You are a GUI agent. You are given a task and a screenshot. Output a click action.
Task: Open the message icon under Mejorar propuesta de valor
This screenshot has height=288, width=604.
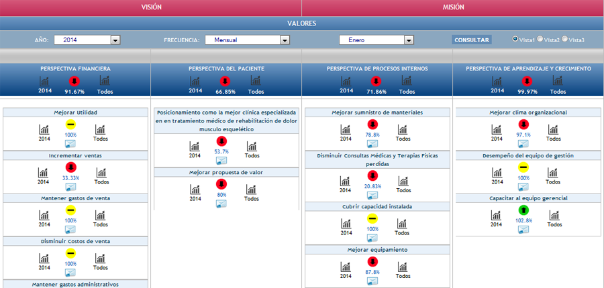click(x=221, y=204)
